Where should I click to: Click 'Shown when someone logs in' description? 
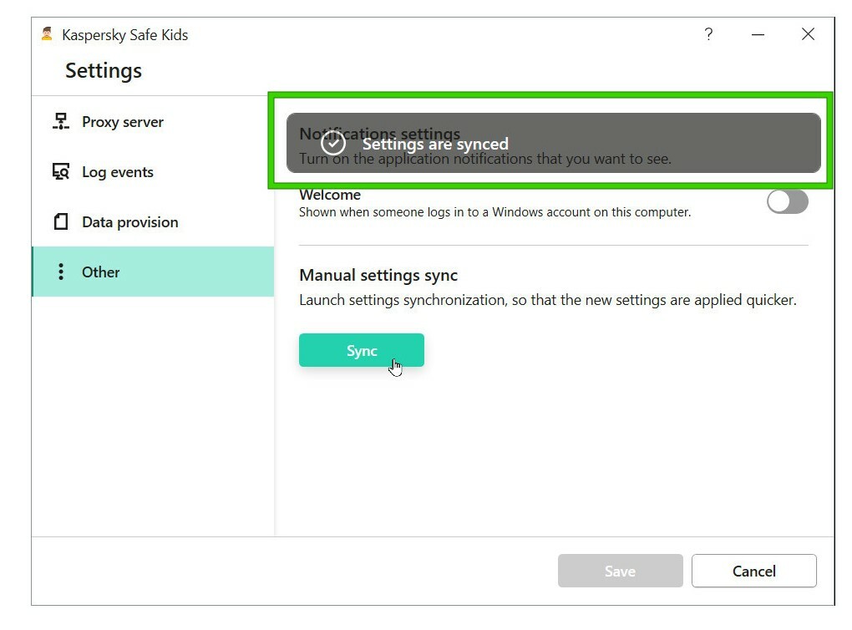(x=495, y=212)
